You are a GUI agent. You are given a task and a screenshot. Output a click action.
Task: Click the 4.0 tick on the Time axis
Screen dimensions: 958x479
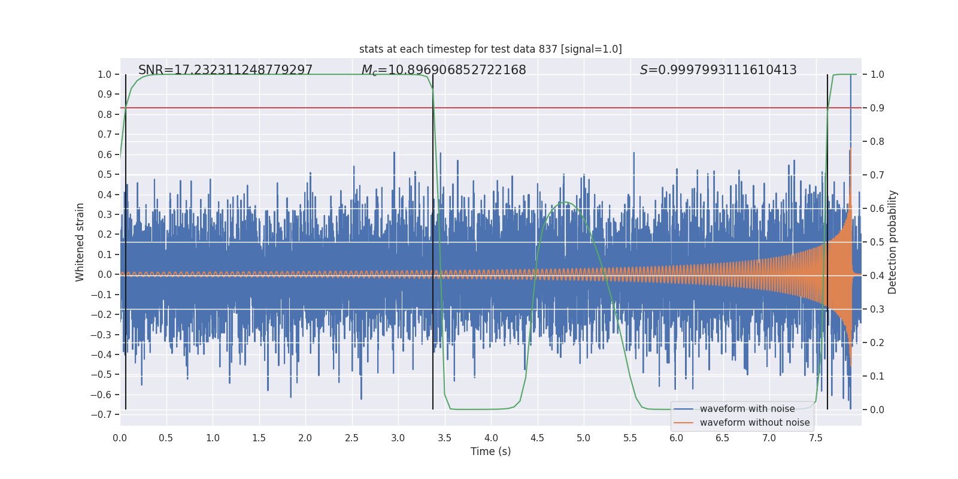(491, 438)
